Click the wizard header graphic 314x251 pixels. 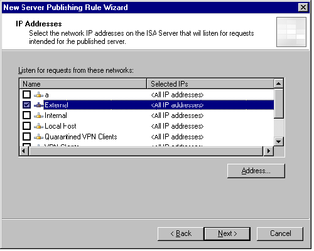(291, 32)
